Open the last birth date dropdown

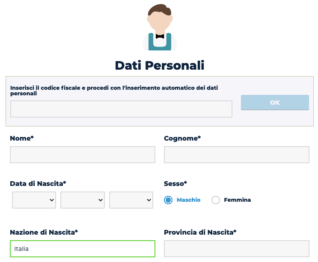(131, 200)
